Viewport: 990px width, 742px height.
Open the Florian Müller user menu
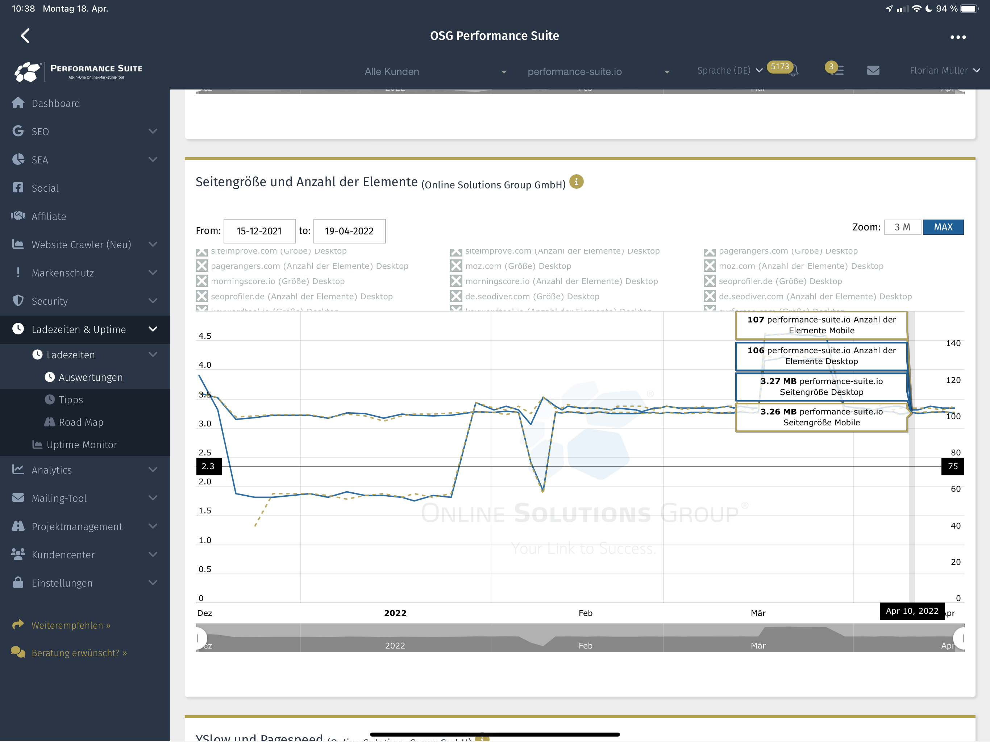945,70
